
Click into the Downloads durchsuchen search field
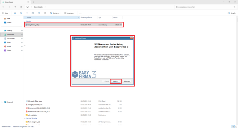click(204, 7)
